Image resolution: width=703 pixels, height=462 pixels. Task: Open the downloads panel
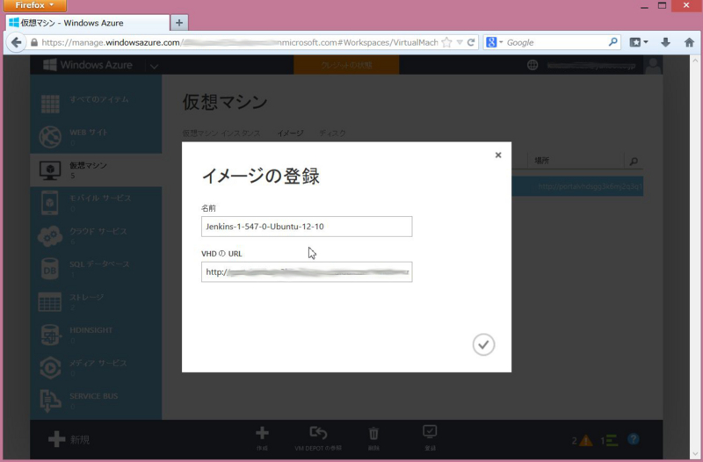click(x=665, y=42)
